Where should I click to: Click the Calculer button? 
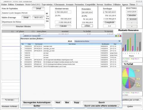(x=63, y=26)
